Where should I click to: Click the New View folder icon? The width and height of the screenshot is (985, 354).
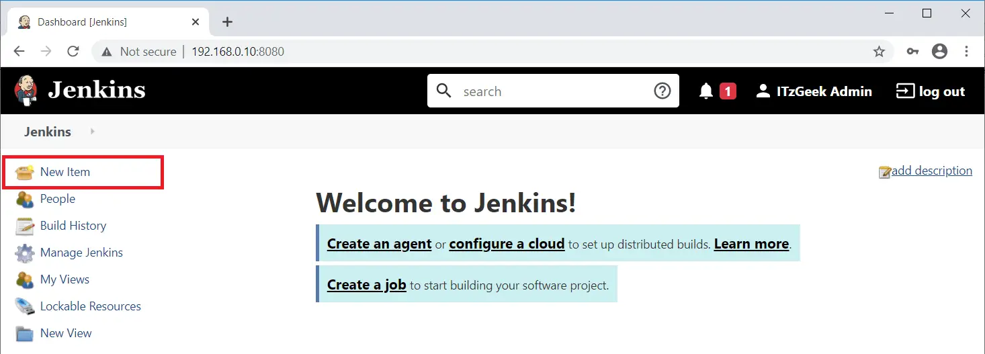[x=24, y=333]
